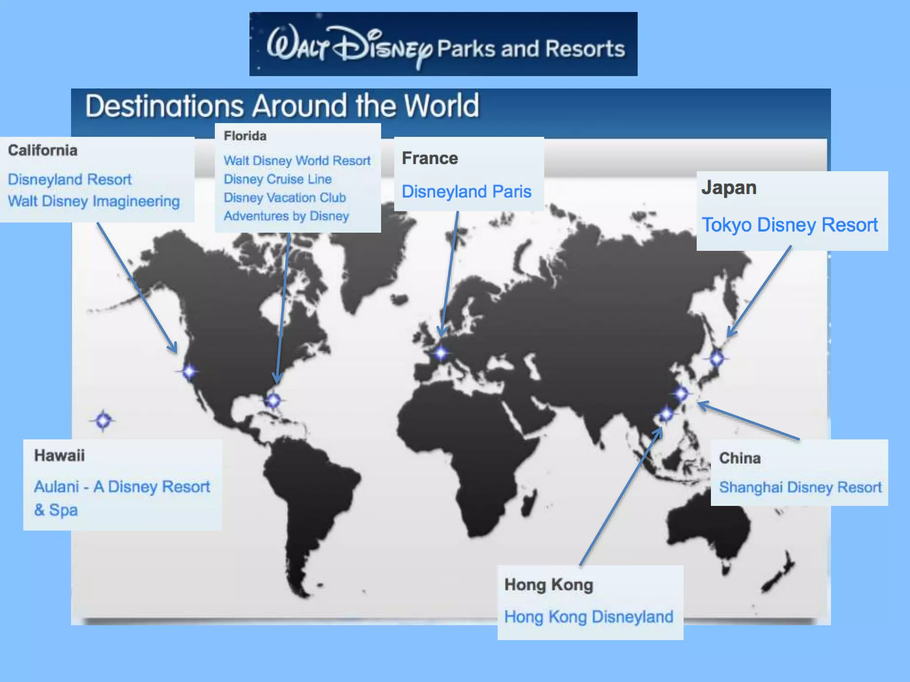Open Walt Disney World Resort link
The image size is (910, 682).
pyautogui.click(x=297, y=160)
